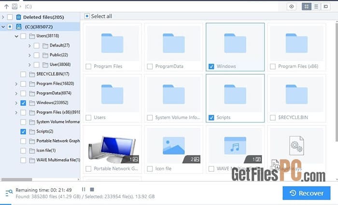Check the Users(38118) tree checkbox
Viewport: 338px width, 205px height.
coord(23,36)
